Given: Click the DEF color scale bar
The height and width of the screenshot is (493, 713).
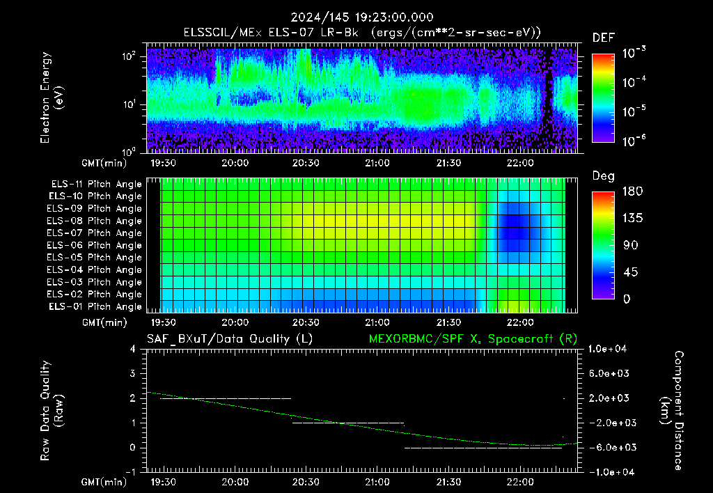Looking at the screenshot, I should (603, 97).
